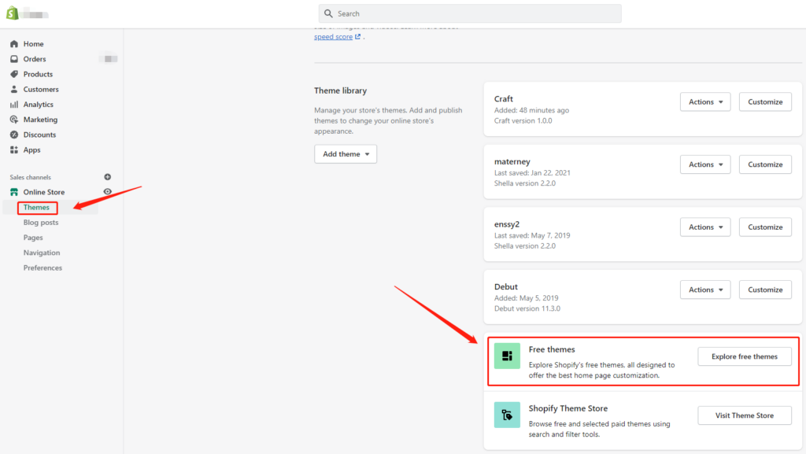
Task: Open Actions dropdown for enssy2 theme
Action: click(x=705, y=227)
